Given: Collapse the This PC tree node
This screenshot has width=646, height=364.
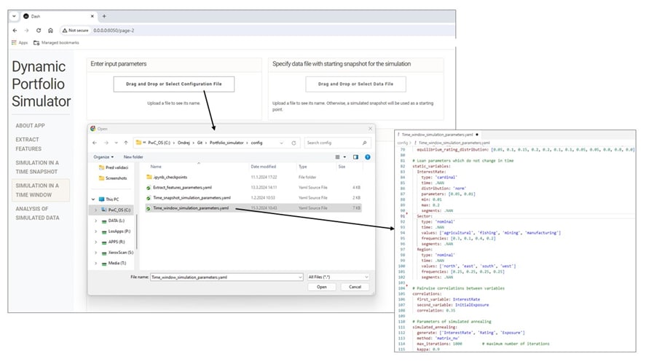Looking at the screenshot, I should pyautogui.click(x=92, y=199).
